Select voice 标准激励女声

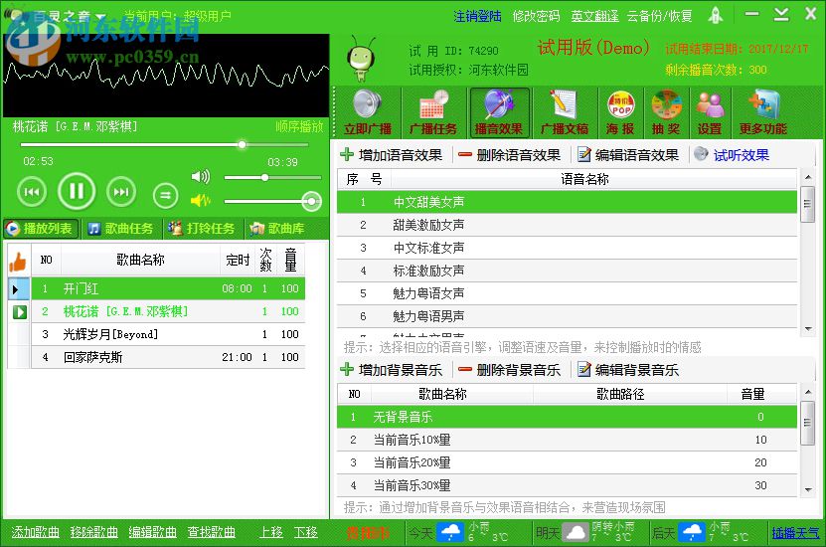(567, 271)
